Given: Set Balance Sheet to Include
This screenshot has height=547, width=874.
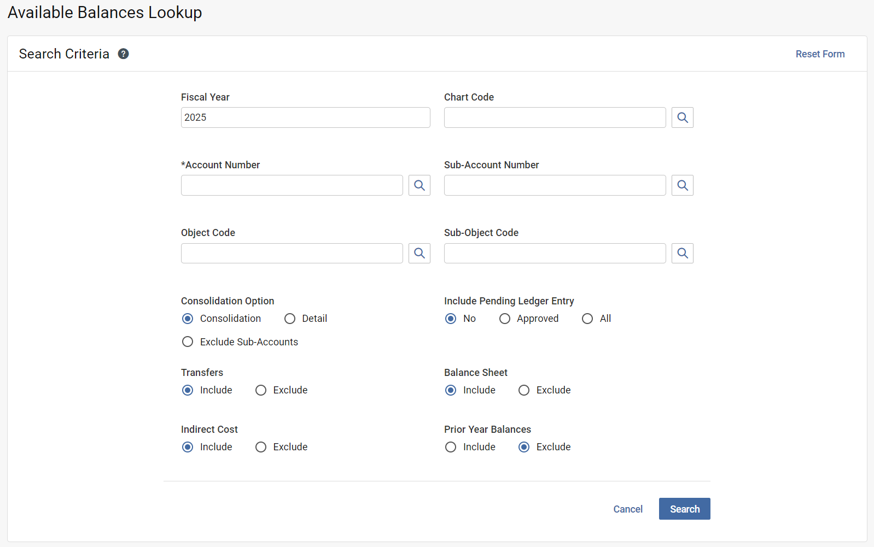Looking at the screenshot, I should 451,390.
